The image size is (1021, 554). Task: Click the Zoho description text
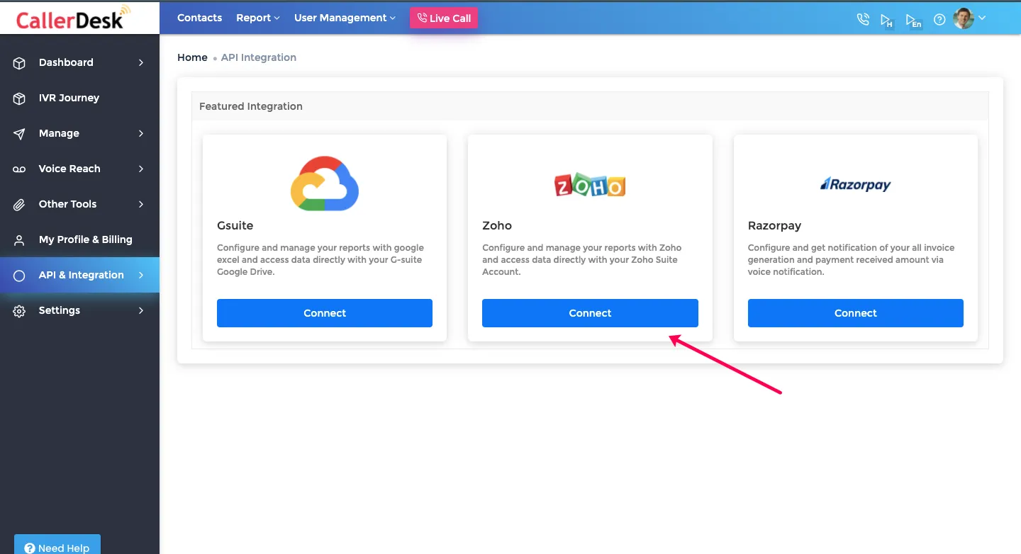pyautogui.click(x=582, y=260)
